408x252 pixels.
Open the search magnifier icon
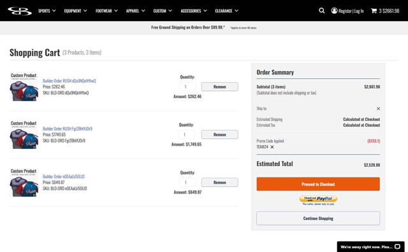[x=322, y=11]
